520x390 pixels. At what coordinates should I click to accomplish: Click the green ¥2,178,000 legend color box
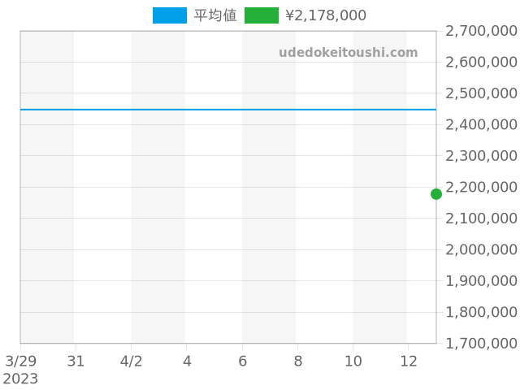261,15
